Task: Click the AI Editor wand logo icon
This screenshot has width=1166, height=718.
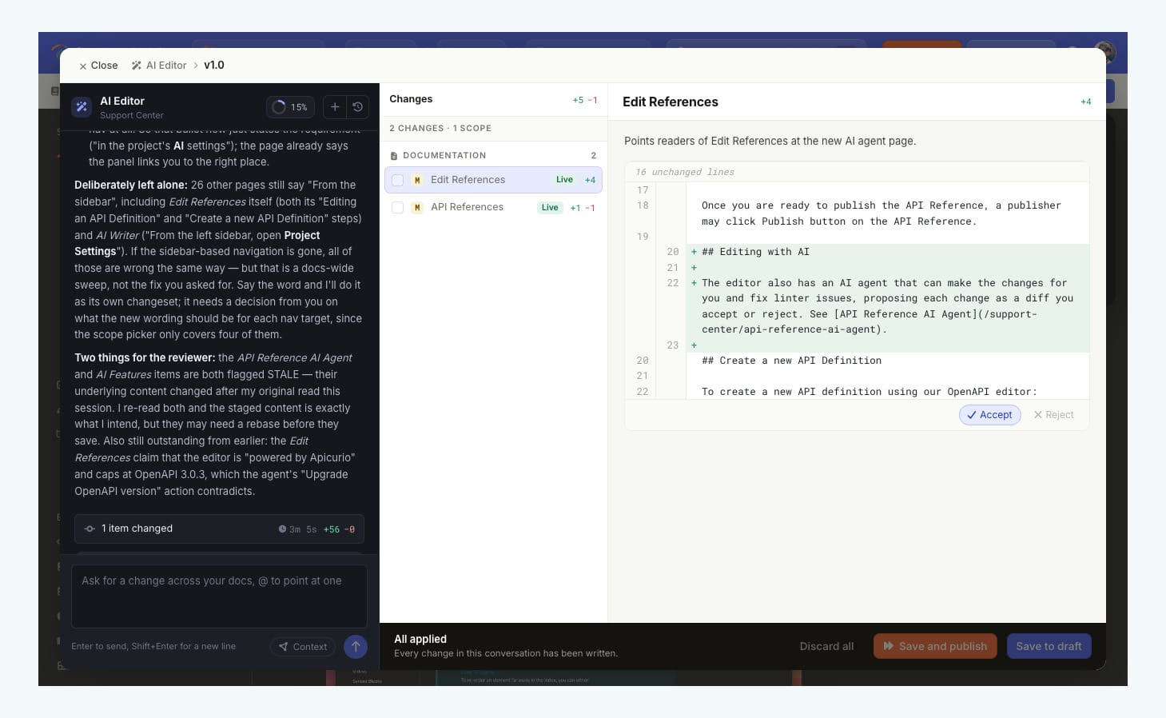Action: [x=82, y=107]
